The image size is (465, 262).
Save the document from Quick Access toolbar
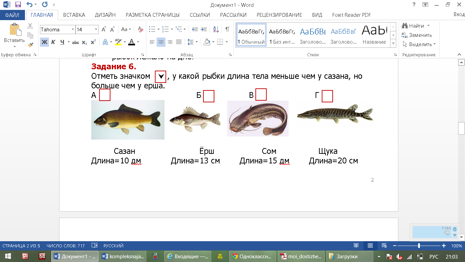pos(18,5)
